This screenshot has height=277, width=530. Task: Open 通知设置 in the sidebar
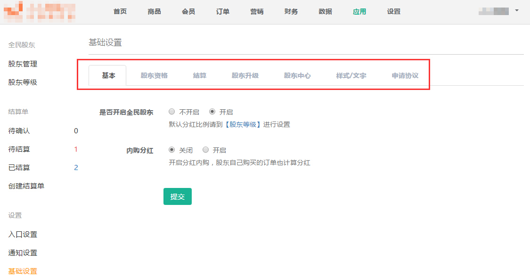[x=23, y=253]
